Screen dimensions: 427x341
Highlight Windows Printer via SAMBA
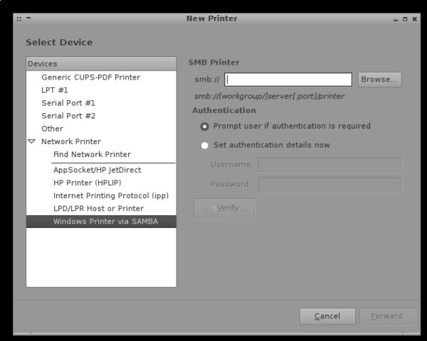coord(105,221)
